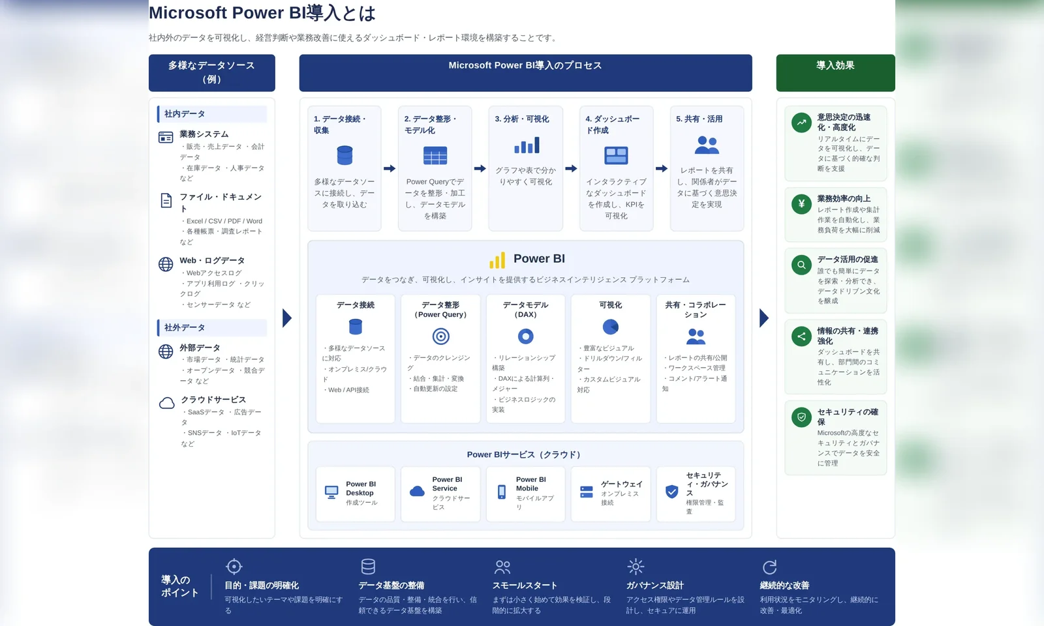Click the pie chart icon under 可視化
This screenshot has width=1044, height=626.
[x=611, y=327]
